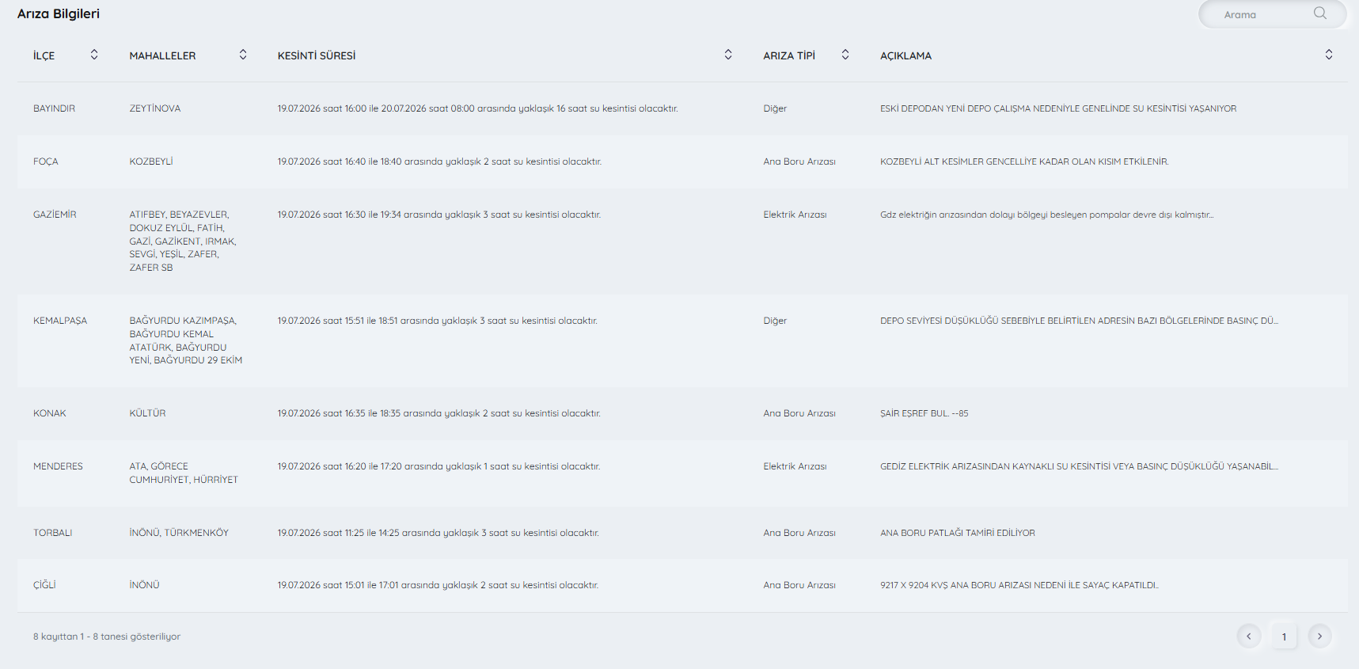The image size is (1359, 669).
Task: Sort by İLÇE column arrows
Action: click(x=94, y=55)
